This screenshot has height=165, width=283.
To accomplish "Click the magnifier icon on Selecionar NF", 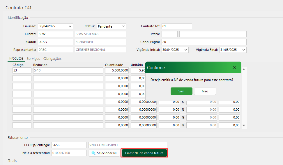I will [93, 153].
